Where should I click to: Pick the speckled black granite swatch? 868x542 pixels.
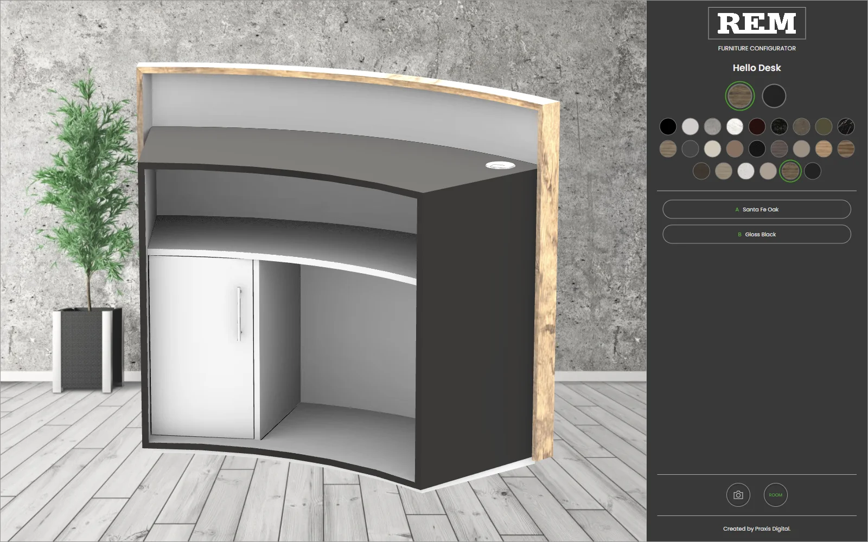click(779, 126)
